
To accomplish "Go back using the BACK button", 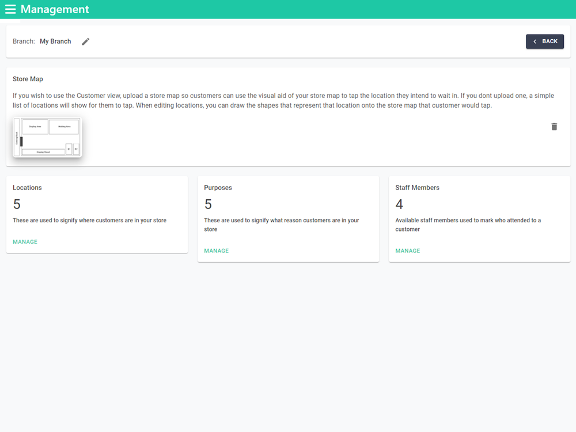I will [x=545, y=41].
